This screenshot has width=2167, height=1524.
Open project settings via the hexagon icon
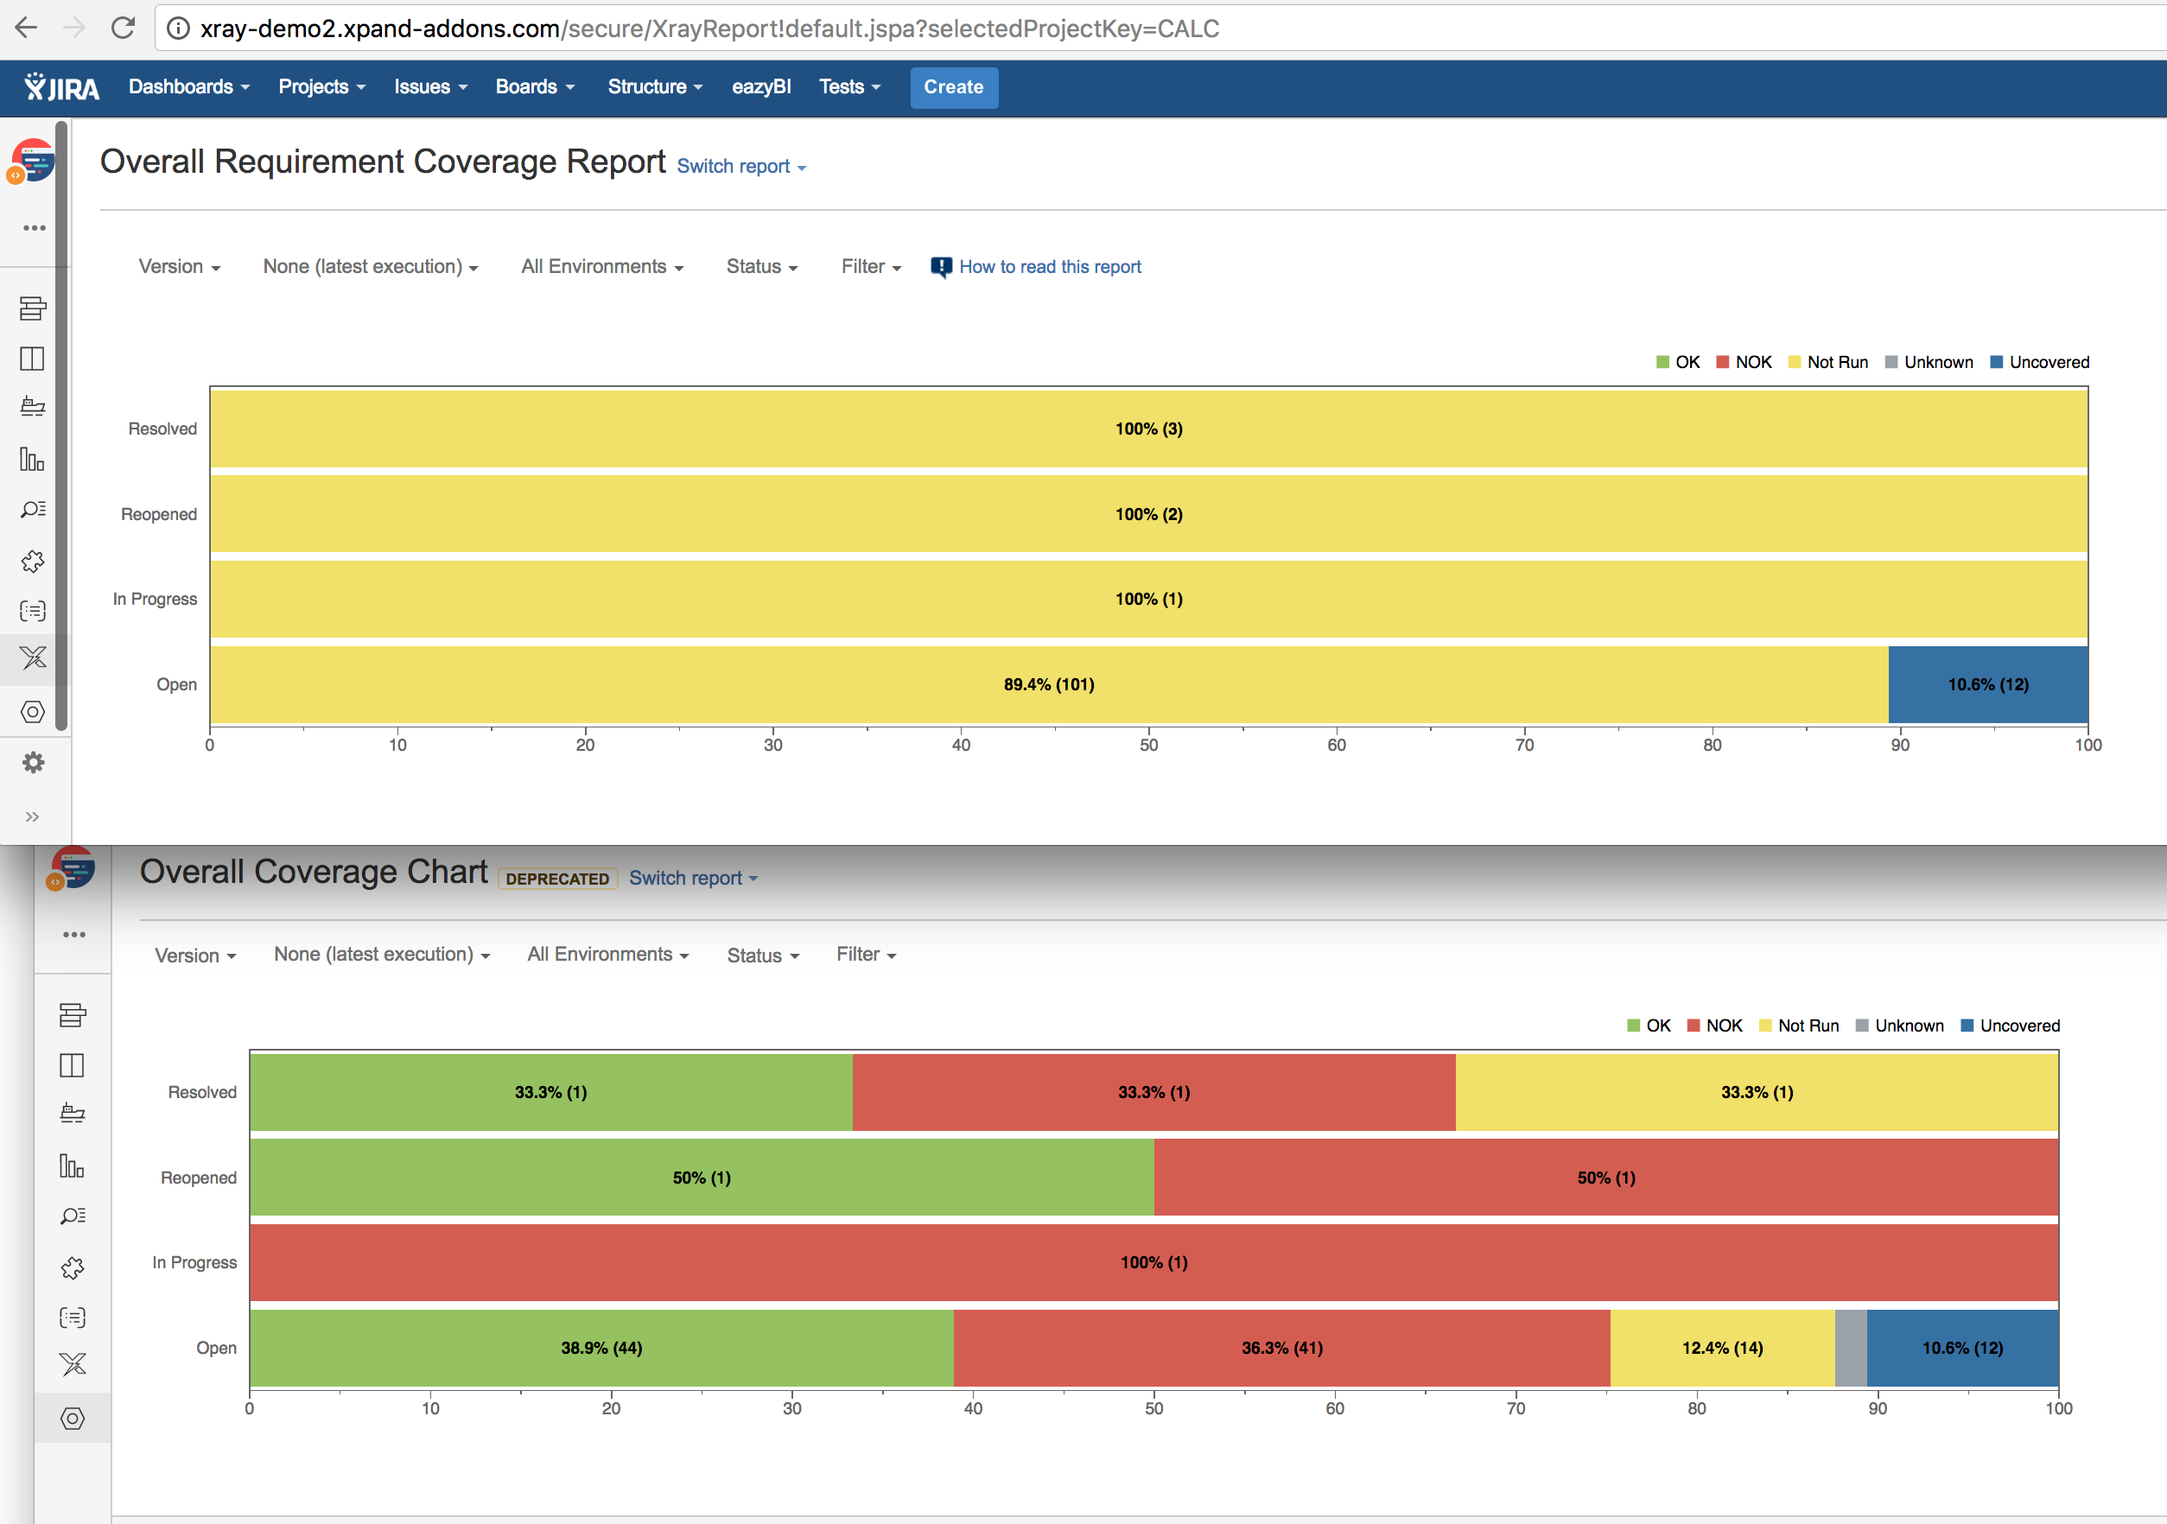[x=33, y=712]
